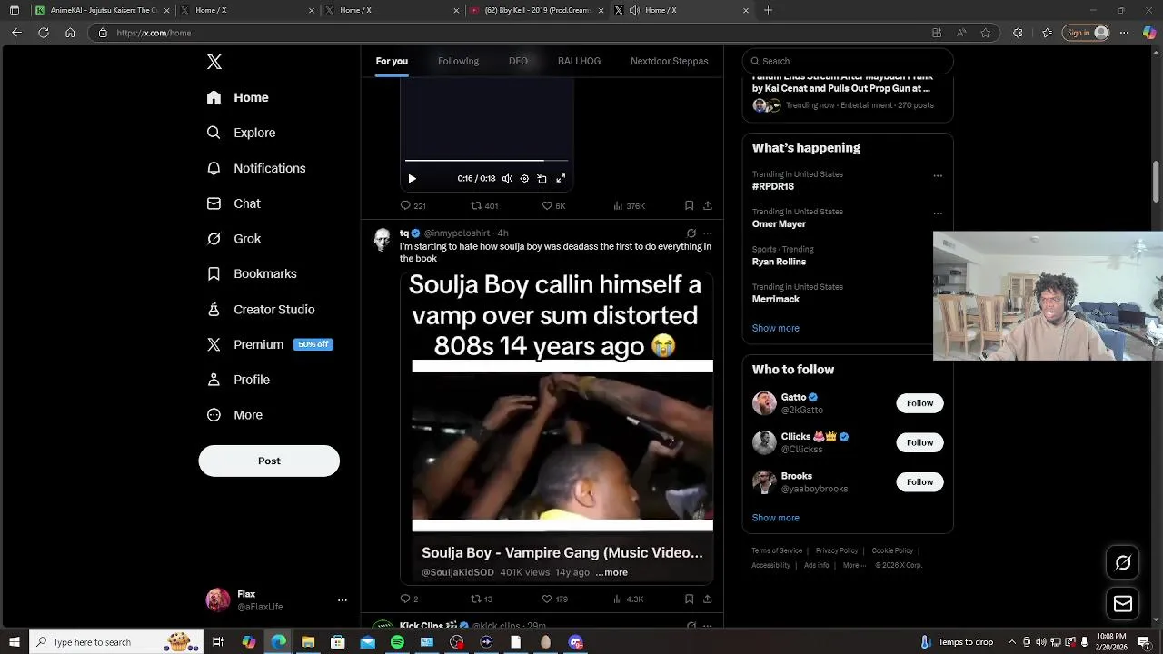This screenshot has height=654, width=1163.
Task: Open Creator Studio
Action: coord(262,309)
